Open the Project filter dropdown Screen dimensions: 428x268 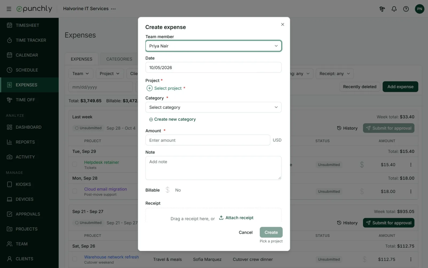pyautogui.click(x=110, y=73)
